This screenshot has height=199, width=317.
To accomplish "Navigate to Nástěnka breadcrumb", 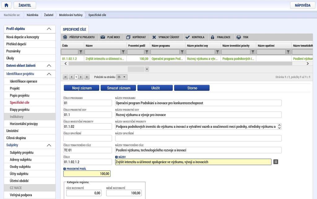I will click(x=32, y=15).
